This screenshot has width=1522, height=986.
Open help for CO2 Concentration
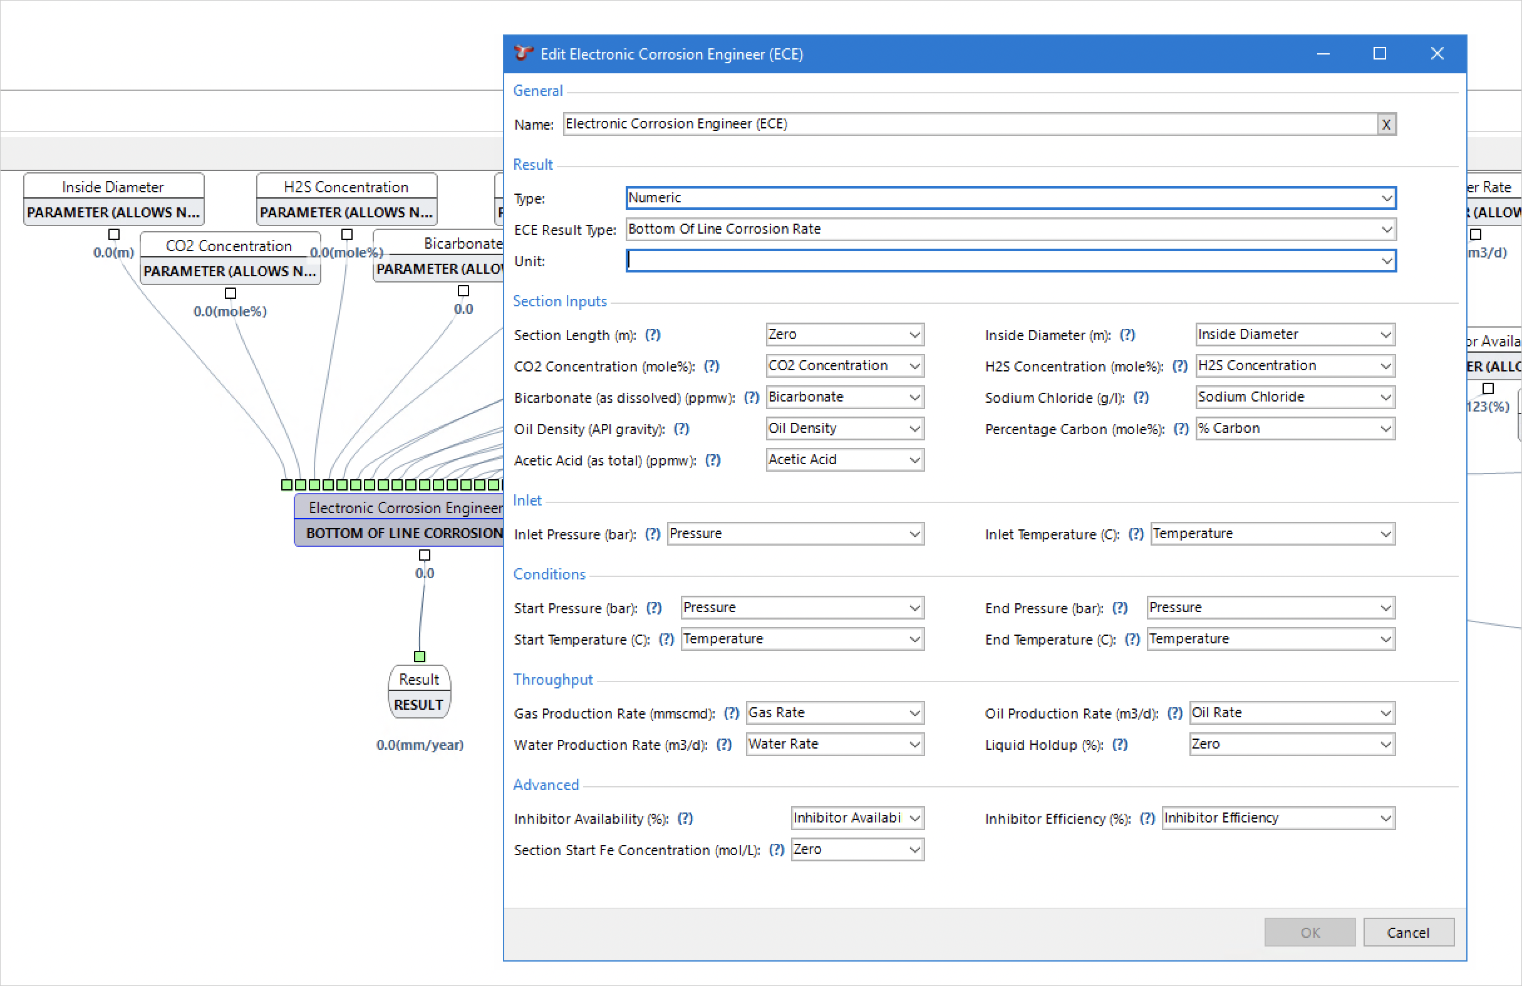coord(711,366)
